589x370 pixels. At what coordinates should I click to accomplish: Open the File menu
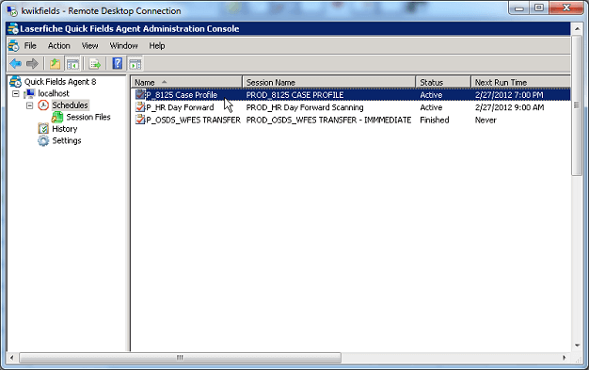click(x=30, y=45)
